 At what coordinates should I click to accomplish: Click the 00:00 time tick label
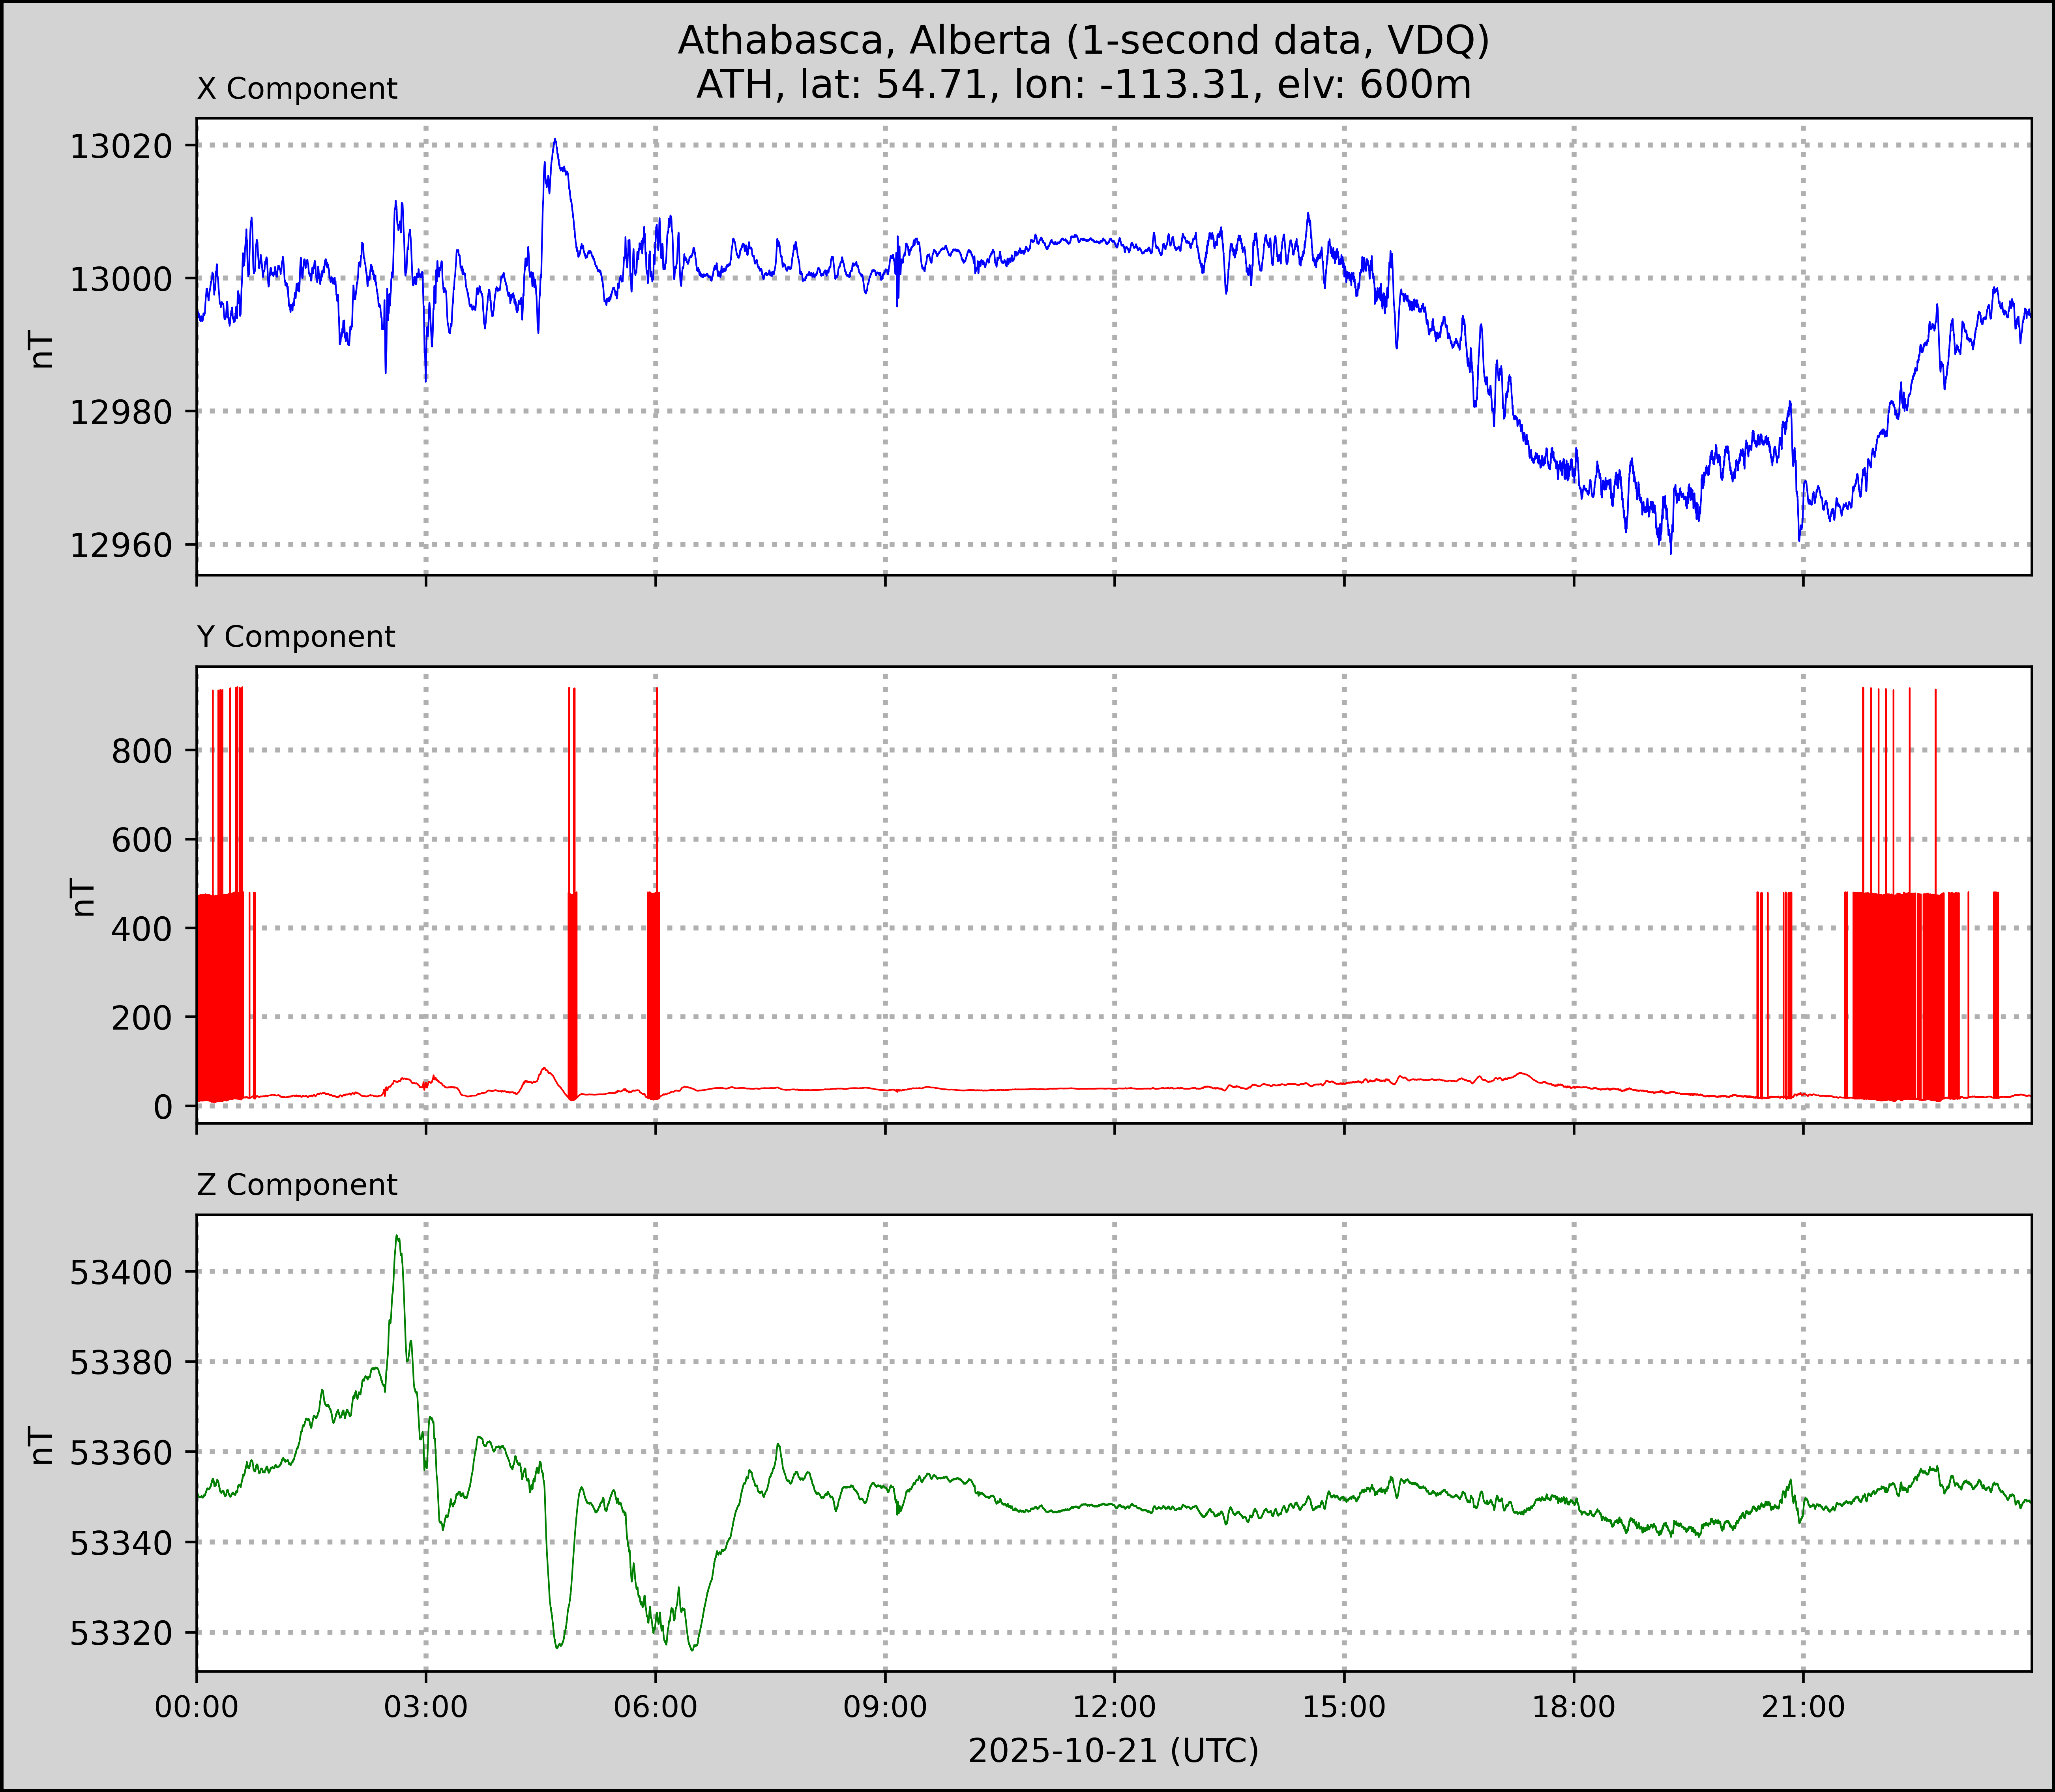(197, 1707)
